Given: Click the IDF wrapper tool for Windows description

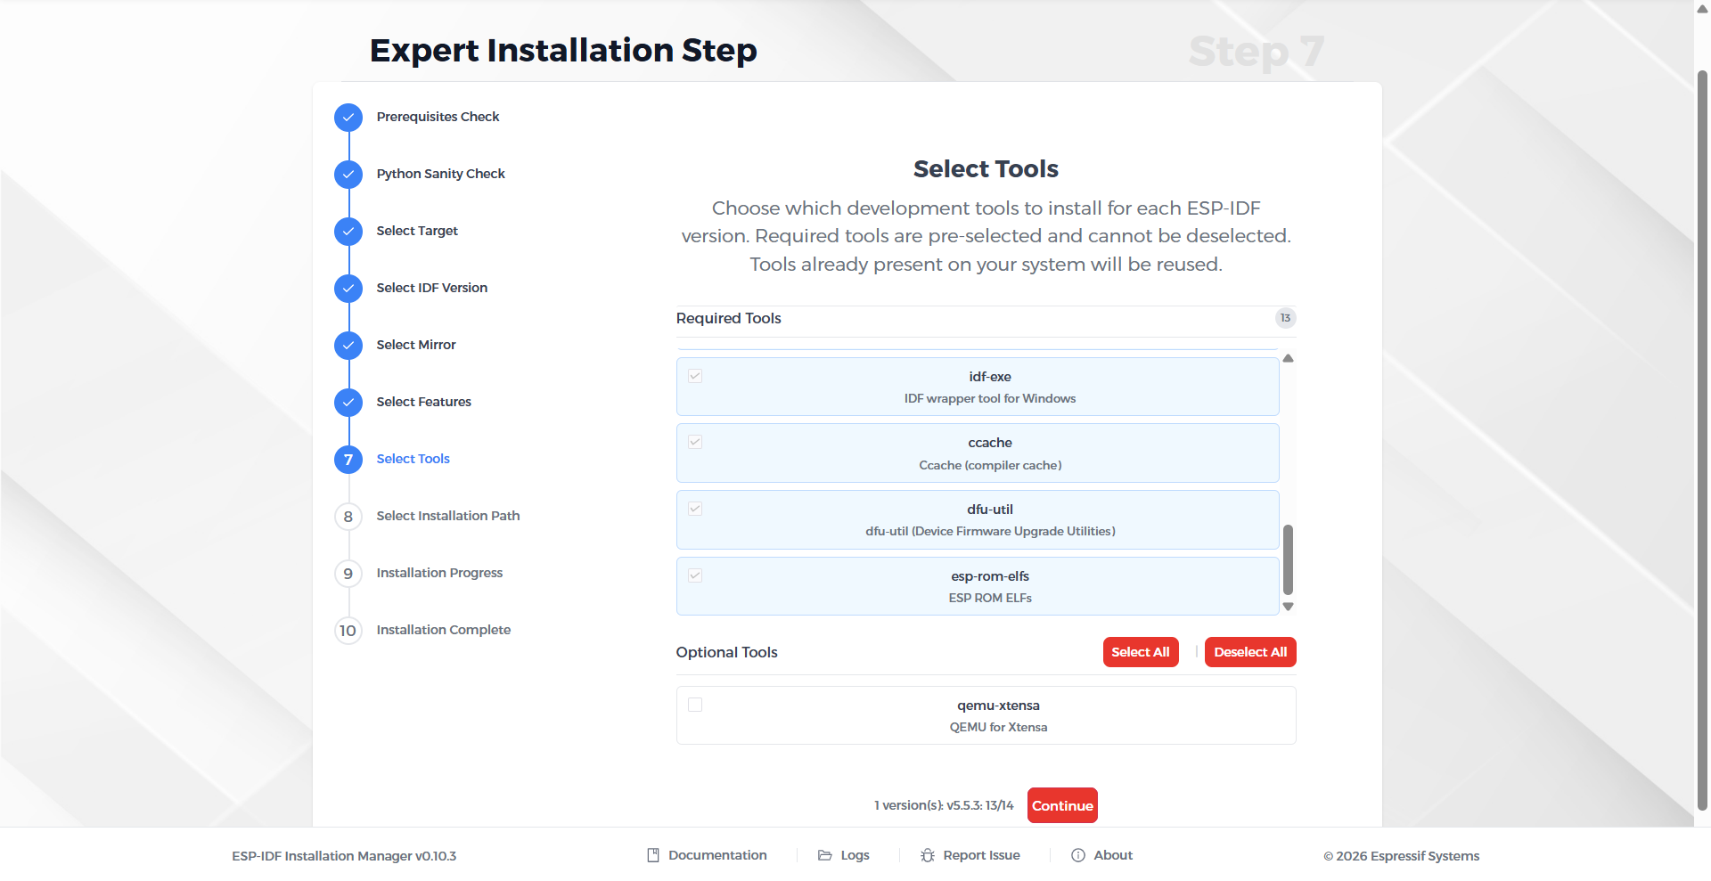Looking at the screenshot, I should click(990, 398).
